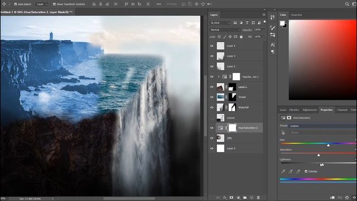This screenshot has height=201, width=357.
Task: Select Layer 0 in Layers panel
Action: [x=235, y=149]
